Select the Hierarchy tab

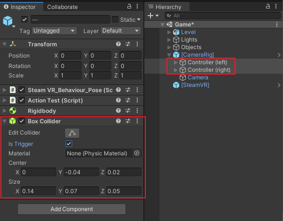click(x=167, y=7)
